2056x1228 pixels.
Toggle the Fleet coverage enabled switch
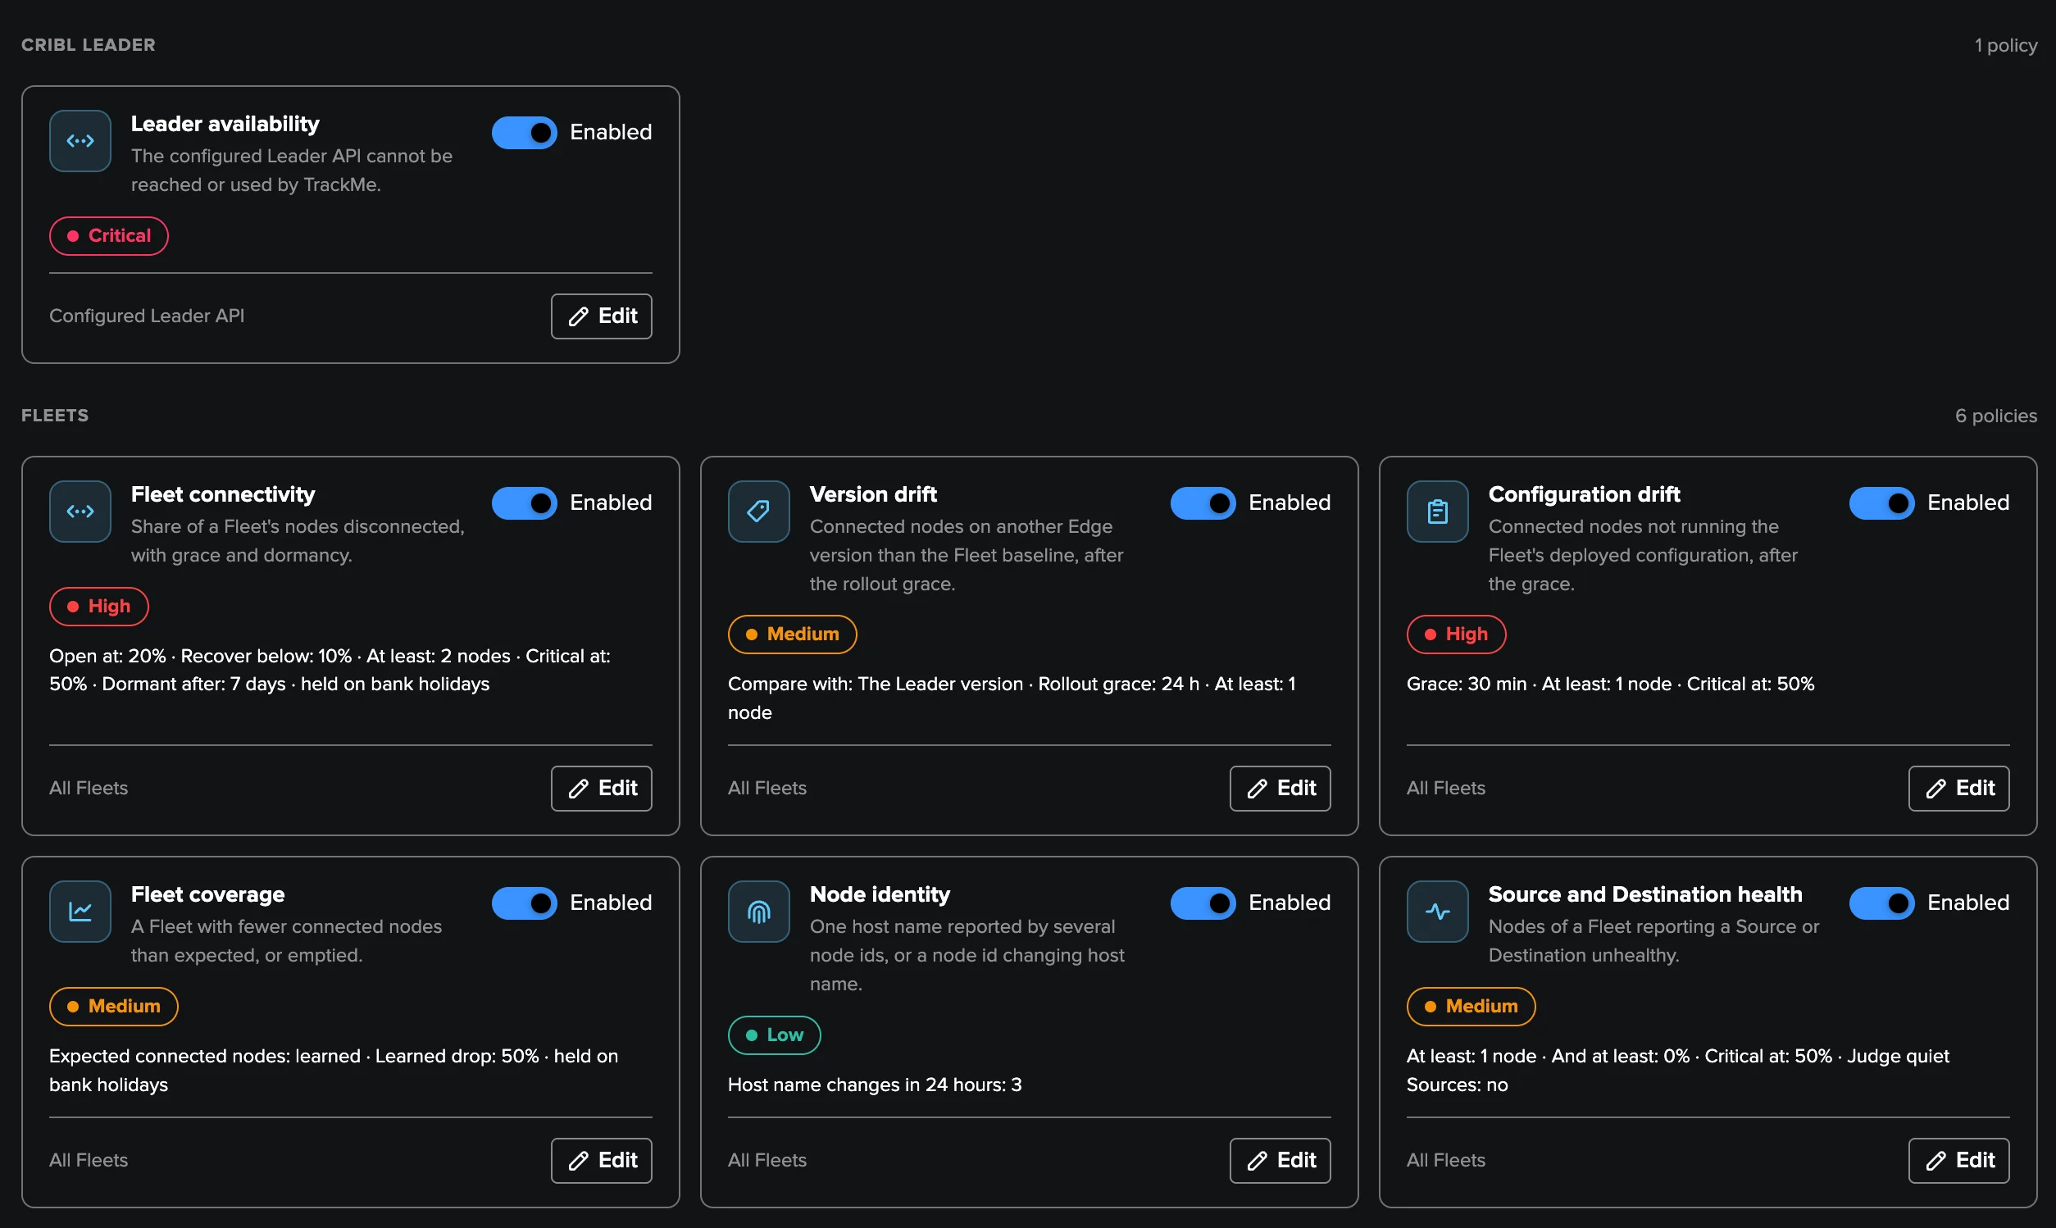coord(525,903)
